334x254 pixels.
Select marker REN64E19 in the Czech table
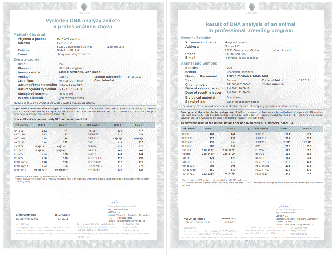click(x=94, y=170)
